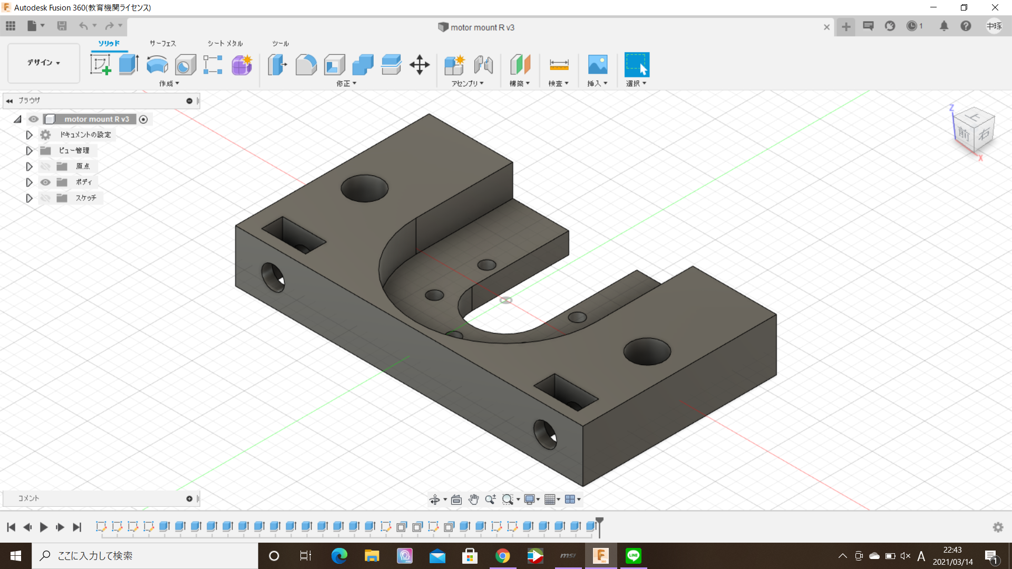Jump to the timeline end
The height and width of the screenshot is (569, 1012).
[77, 527]
